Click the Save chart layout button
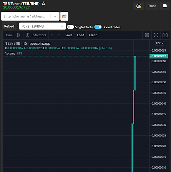The width and height of the screenshot is (171, 172). click(x=69, y=35)
